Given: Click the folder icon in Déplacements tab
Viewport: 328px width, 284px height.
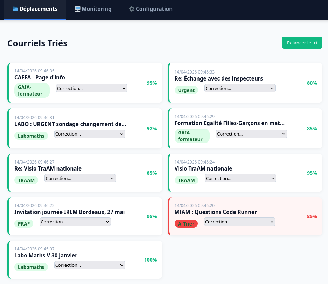Looking at the screenshot, I should (15, 9).
